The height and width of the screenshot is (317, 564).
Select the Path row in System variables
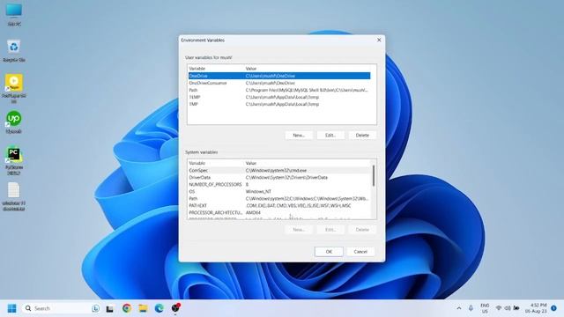(x=279, y=198)
